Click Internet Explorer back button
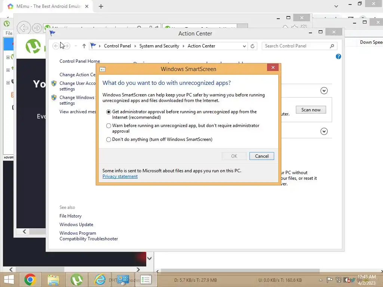 tap(24, 28)
